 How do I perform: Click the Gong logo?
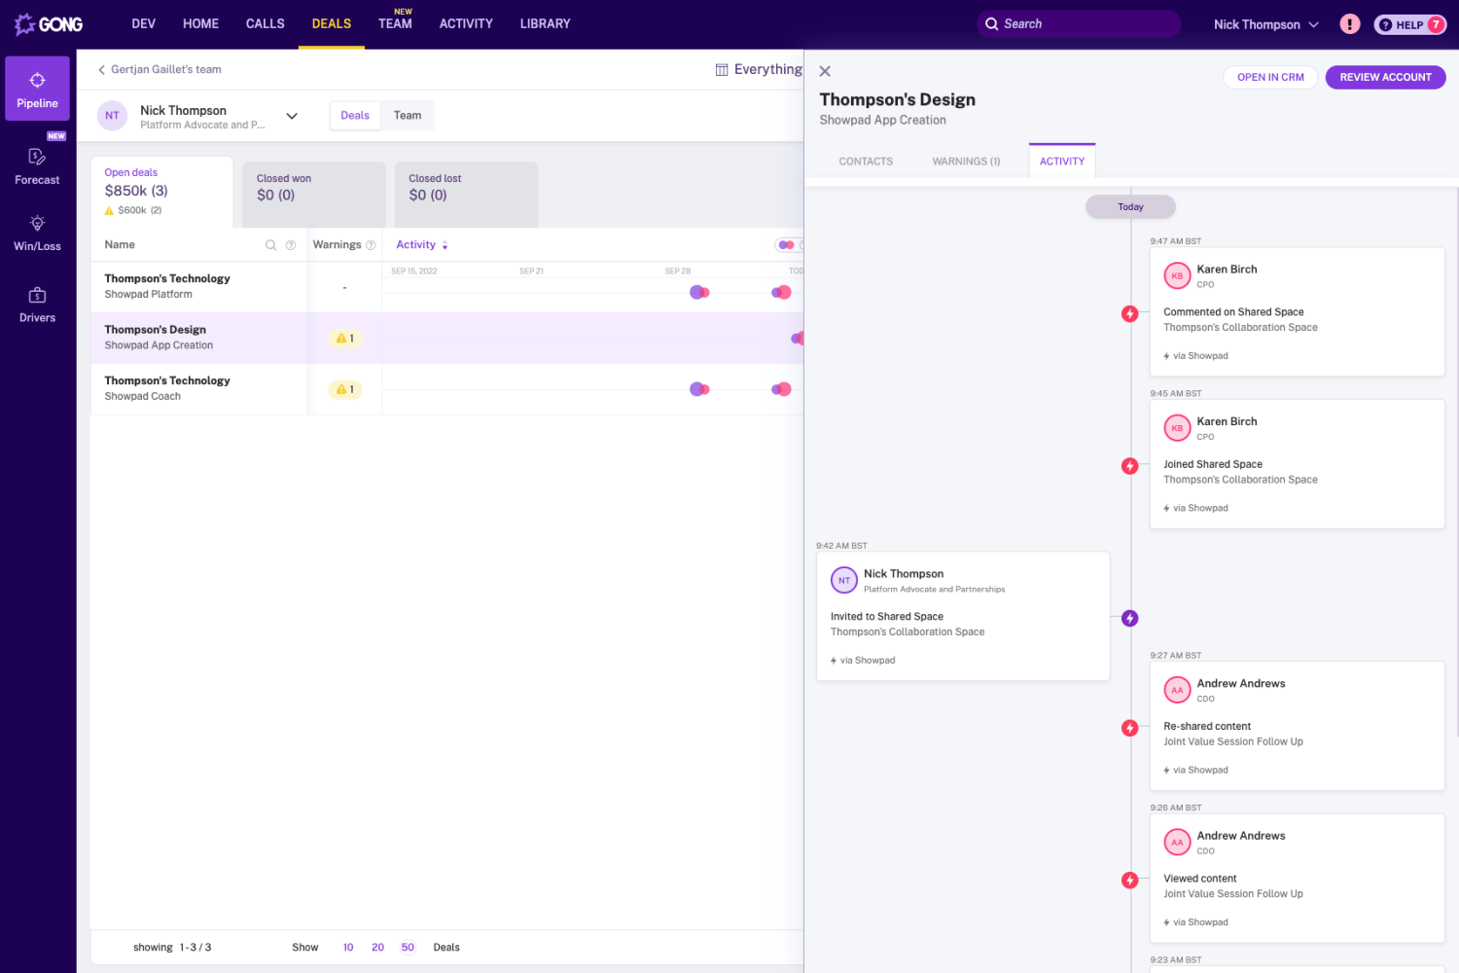pos(49,24)
